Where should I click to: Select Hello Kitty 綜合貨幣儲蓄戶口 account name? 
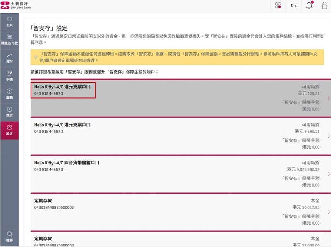click(67, 163)
